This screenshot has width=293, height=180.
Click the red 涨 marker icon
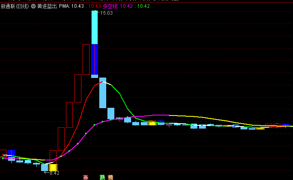pos(85,177)
